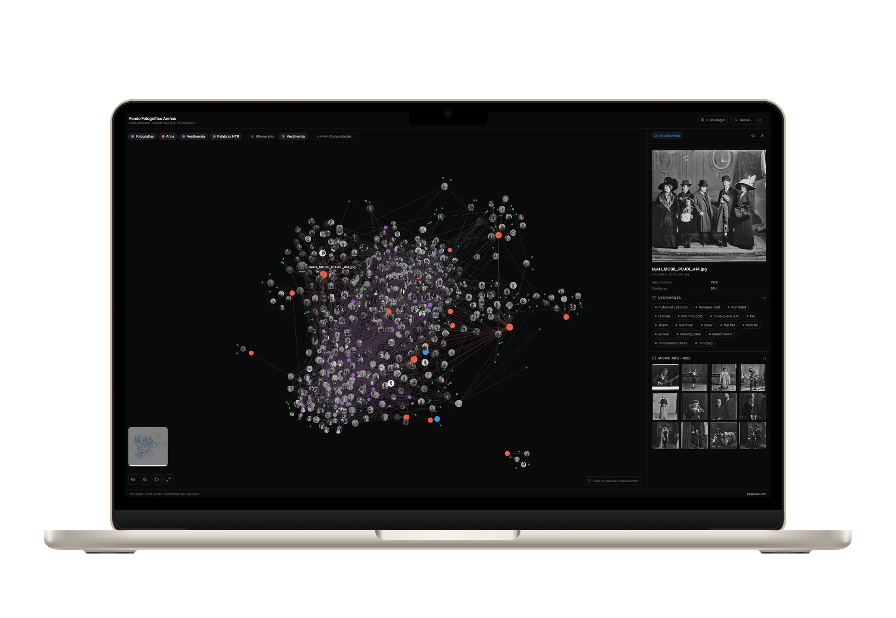
Task: Open second thumbnail in second 1928 row
Action: 694,406
